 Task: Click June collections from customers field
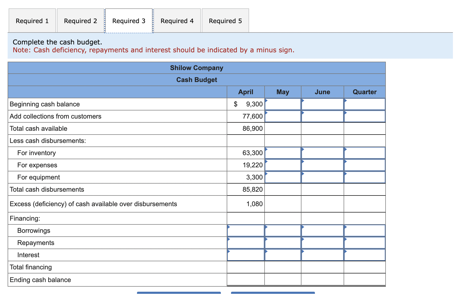click(x=323, y=116)
